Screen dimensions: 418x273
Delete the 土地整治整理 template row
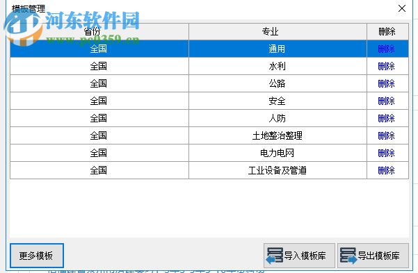(386, 136)
